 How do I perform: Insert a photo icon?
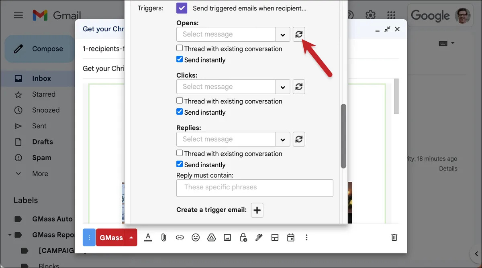click(x=227, y=238)
